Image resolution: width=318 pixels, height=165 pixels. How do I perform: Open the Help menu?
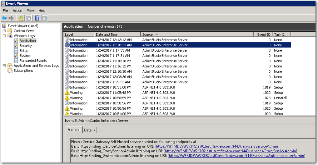pyautogui.click(x=42, y=11)
